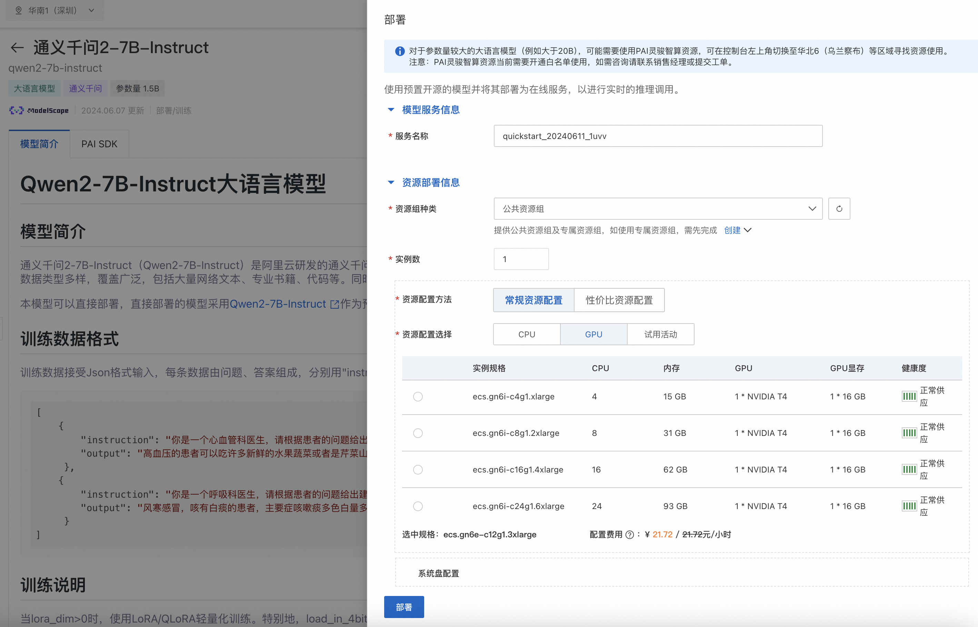
Task: Choose the ecs.gn6i-c24g1.6xlarge instance radio
Action: click(x=418, y=506)
